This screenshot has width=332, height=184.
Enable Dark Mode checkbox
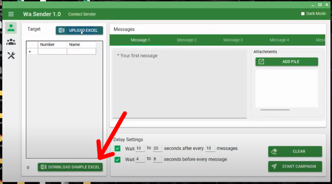click(x=303, y=14)
